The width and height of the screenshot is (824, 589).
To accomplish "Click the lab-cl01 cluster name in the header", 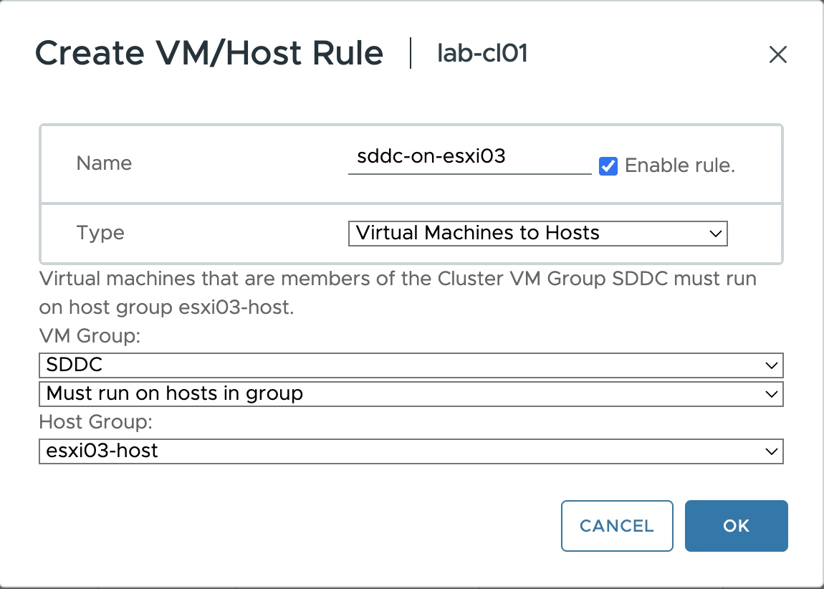I will coord(482,54).
